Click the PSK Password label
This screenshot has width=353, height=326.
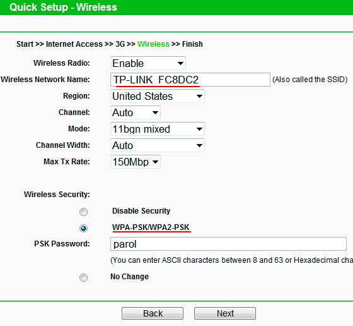(x=62, y=244)
